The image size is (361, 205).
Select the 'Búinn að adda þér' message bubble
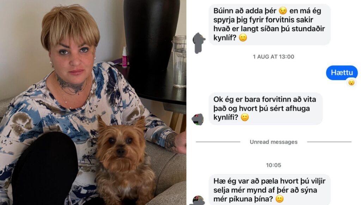270,24
